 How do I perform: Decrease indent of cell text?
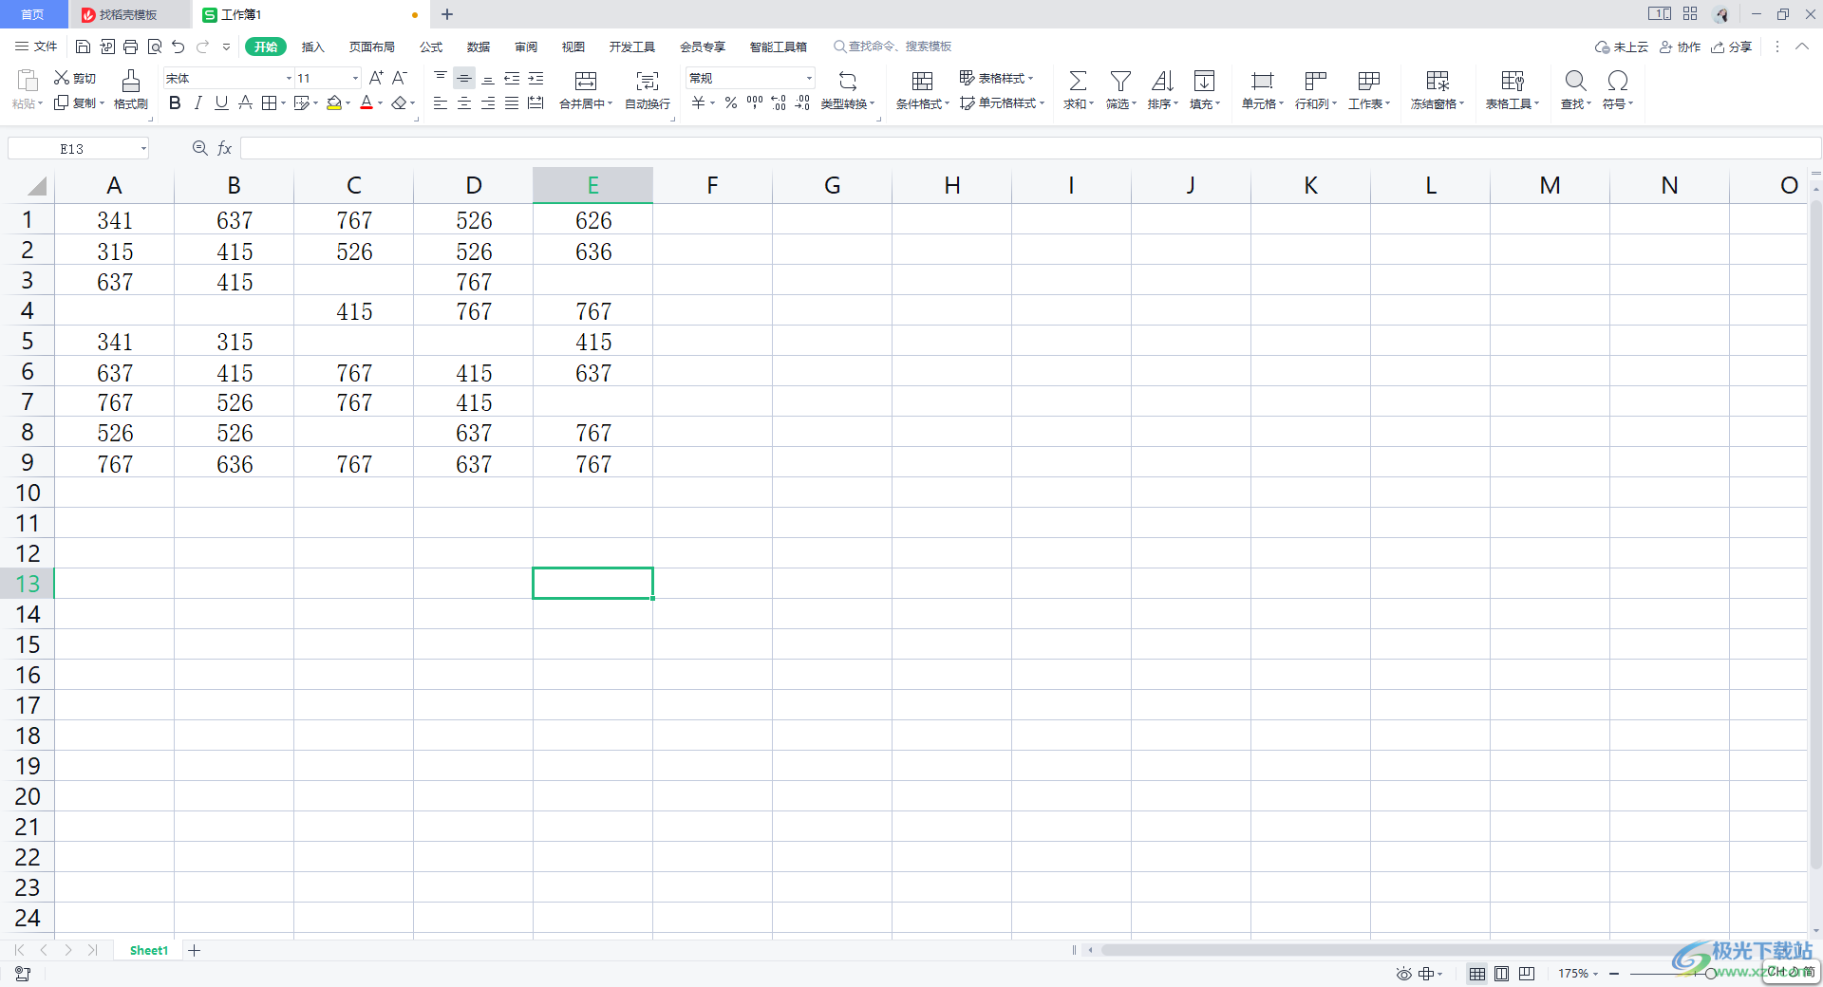(512, 78)
